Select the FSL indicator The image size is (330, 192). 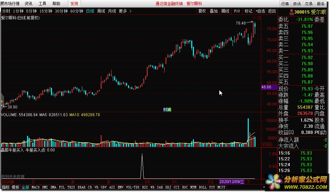click(x=62, y=187)
